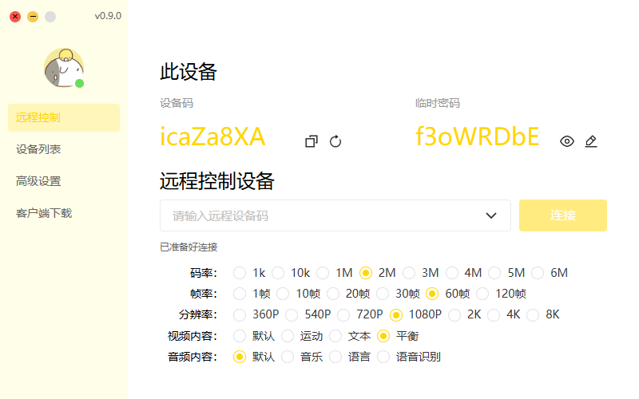Select 6M bitrate
This screenshot has width=639, height=399.
538,273
